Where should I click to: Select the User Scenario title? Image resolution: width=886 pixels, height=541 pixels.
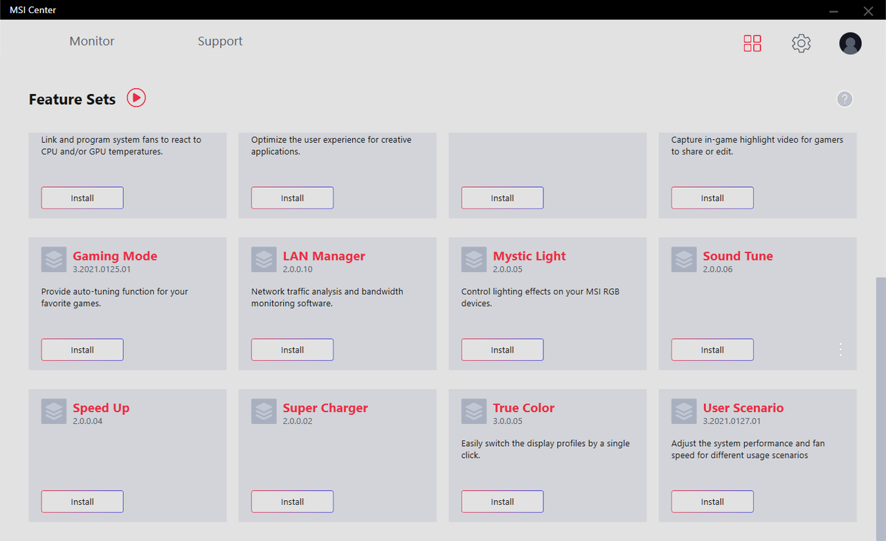[x=743, y=408]
